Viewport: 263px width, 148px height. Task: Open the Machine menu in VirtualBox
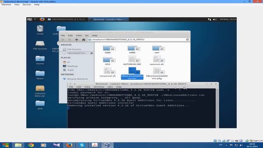(6, 5)
